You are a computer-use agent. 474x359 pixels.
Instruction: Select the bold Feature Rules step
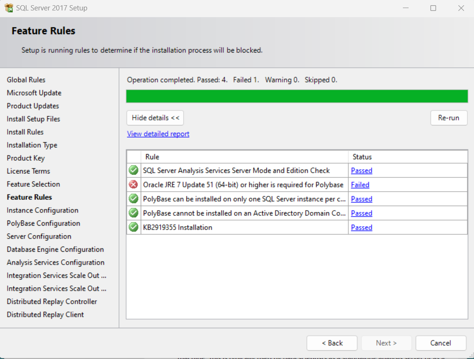click(x=29, y=197)
